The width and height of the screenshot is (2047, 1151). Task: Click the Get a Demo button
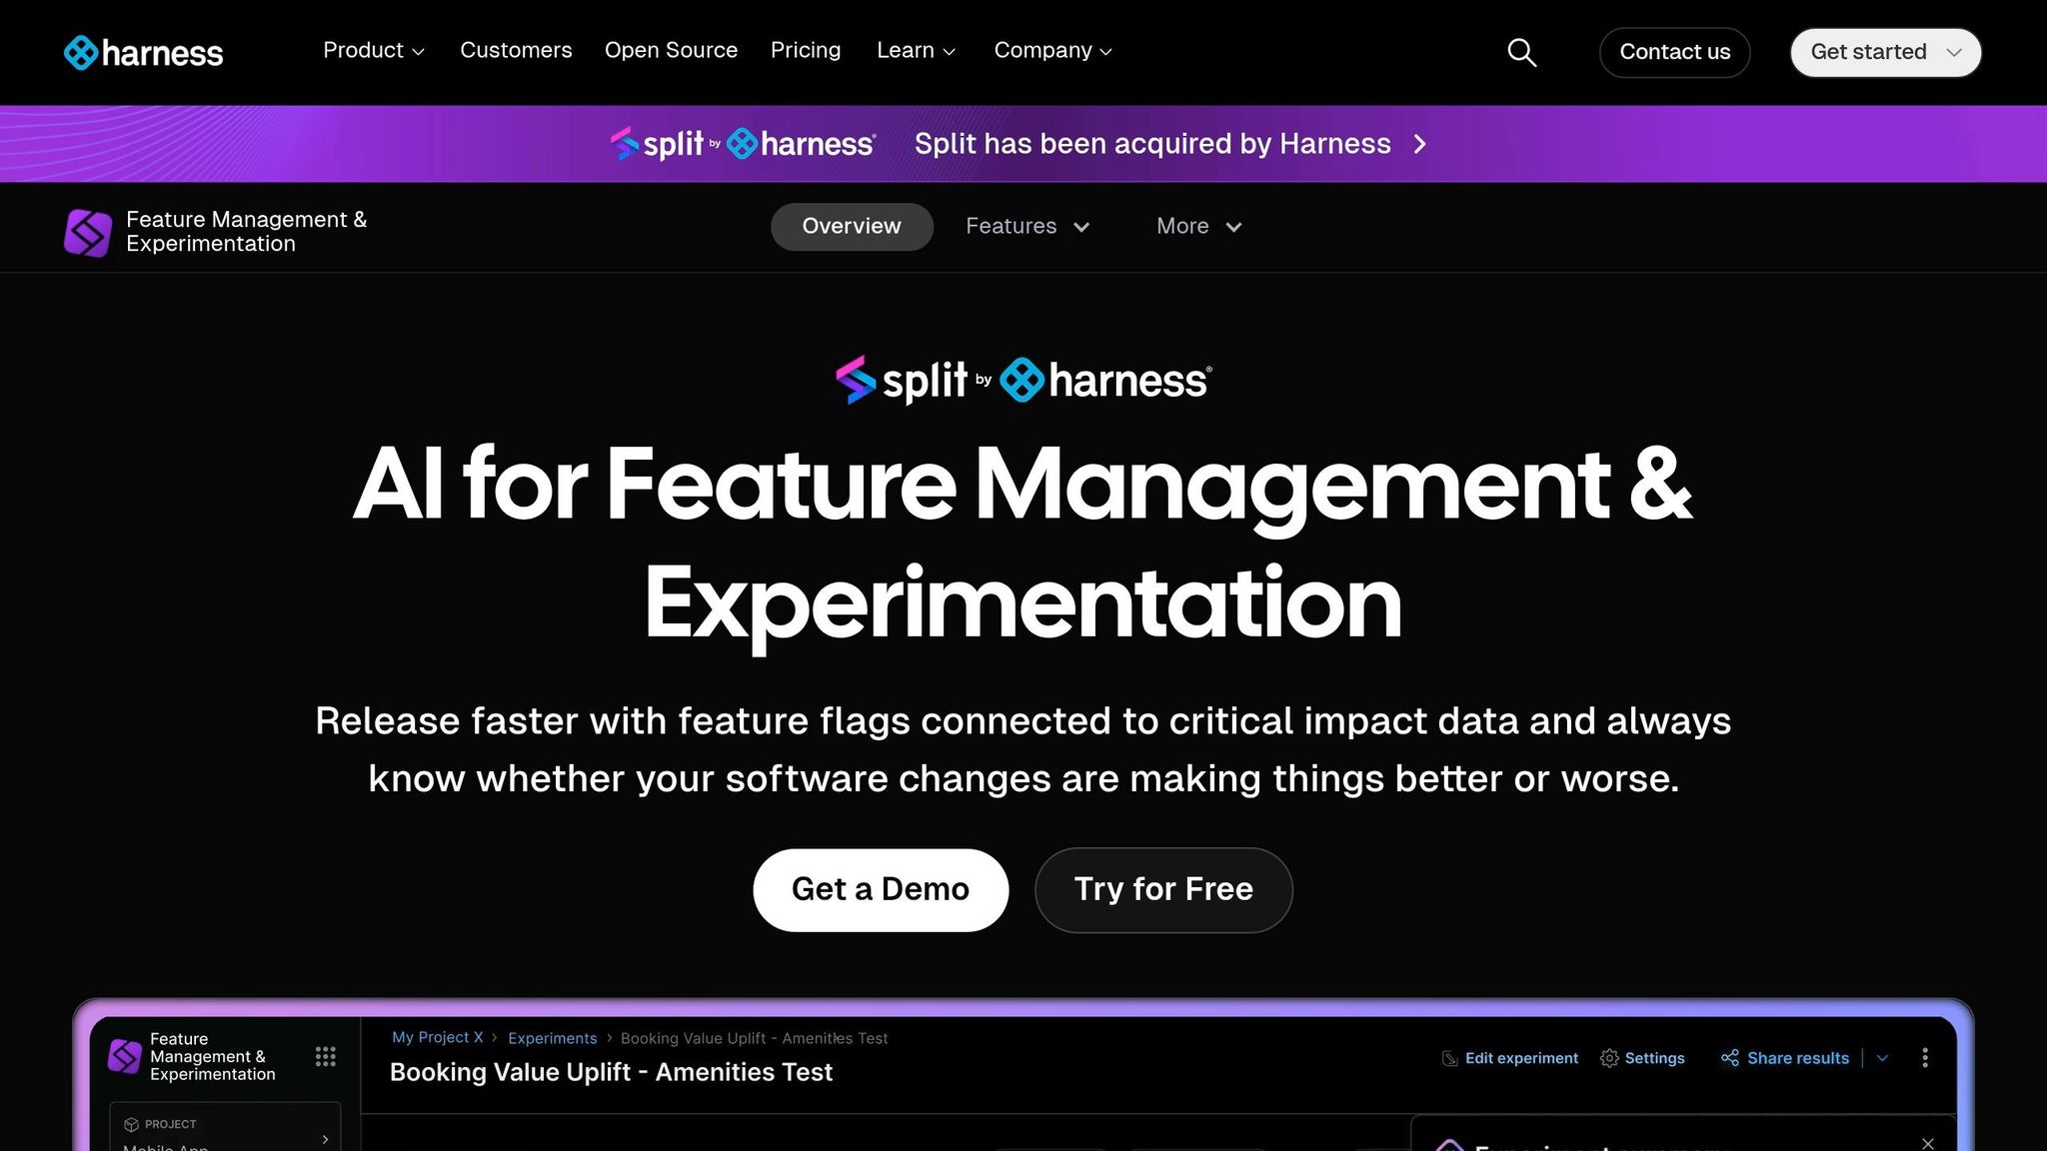coord(881,889)
